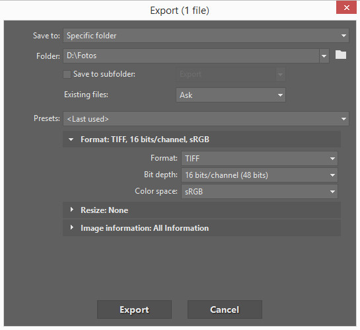Enable the Save to subfolder checkbox
The width and height of the screenshot is (360, 330).
[x=67, y=74]
